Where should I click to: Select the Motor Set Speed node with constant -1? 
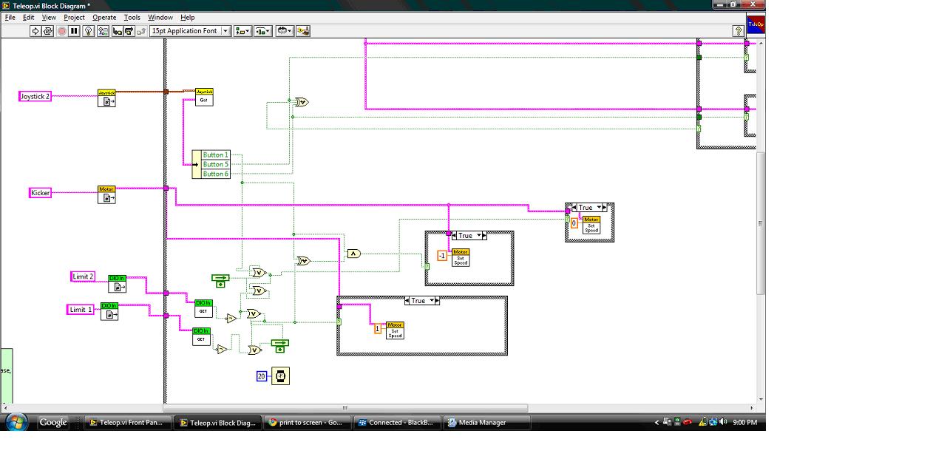pyautogui.click(x=461, y=256)
